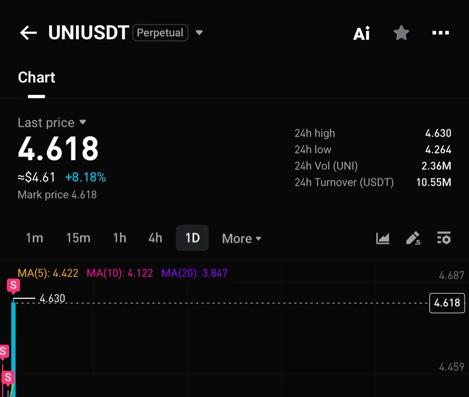This screenshot has width=469, height=397.
Task: Select the drawing pencil tool icon
Action: pyautogui.click(x=413, y=238)
